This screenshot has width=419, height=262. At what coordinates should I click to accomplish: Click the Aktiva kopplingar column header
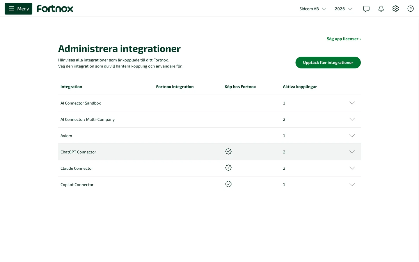[300, 87]
